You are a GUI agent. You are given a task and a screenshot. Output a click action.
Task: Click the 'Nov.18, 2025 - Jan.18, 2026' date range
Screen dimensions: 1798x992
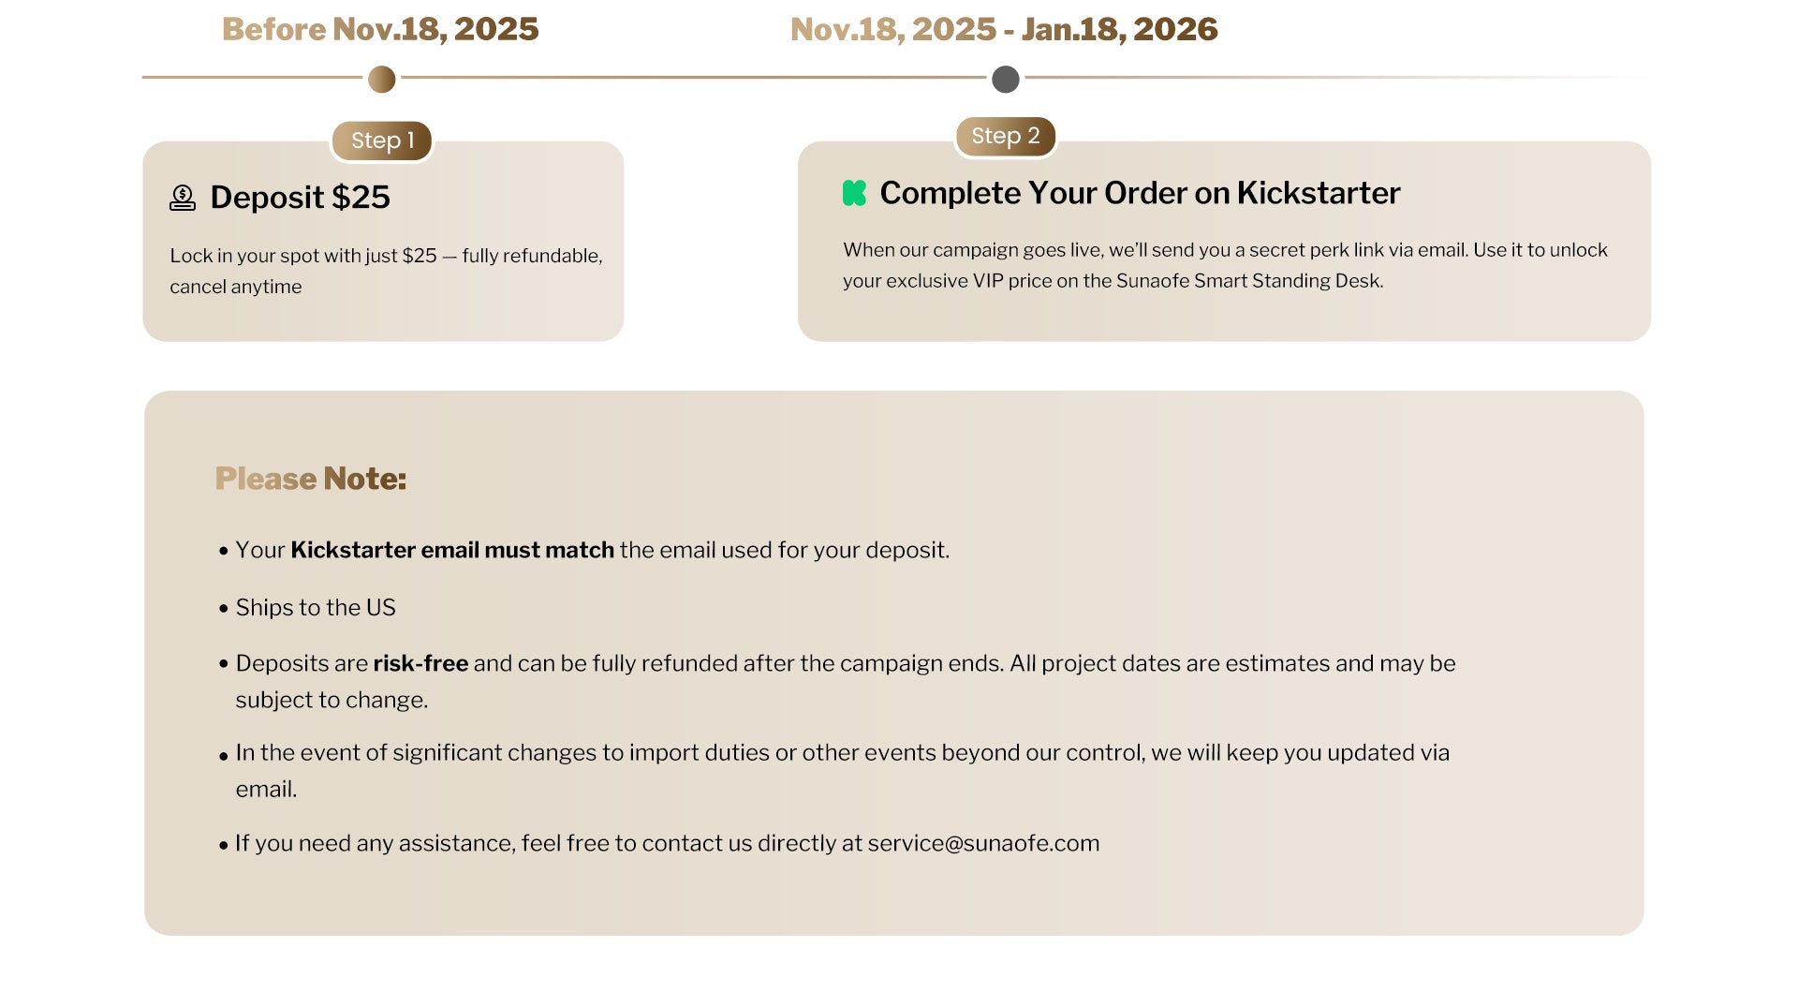(1004, 29)
